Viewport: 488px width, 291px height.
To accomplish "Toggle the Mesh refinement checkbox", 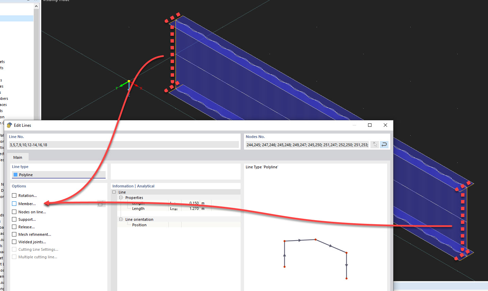I will (14, 234).
